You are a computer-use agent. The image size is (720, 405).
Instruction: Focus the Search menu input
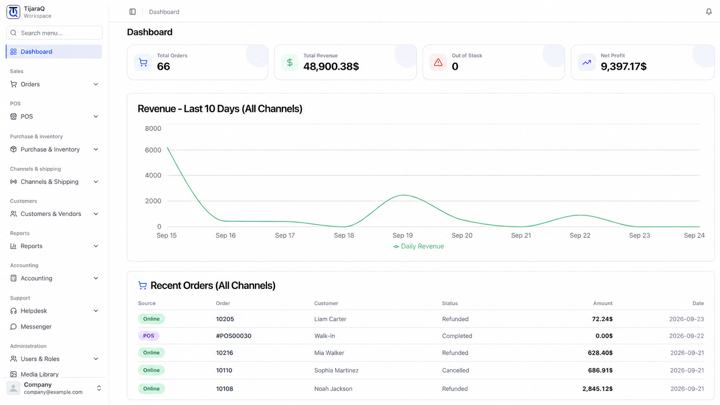(54, 33)
